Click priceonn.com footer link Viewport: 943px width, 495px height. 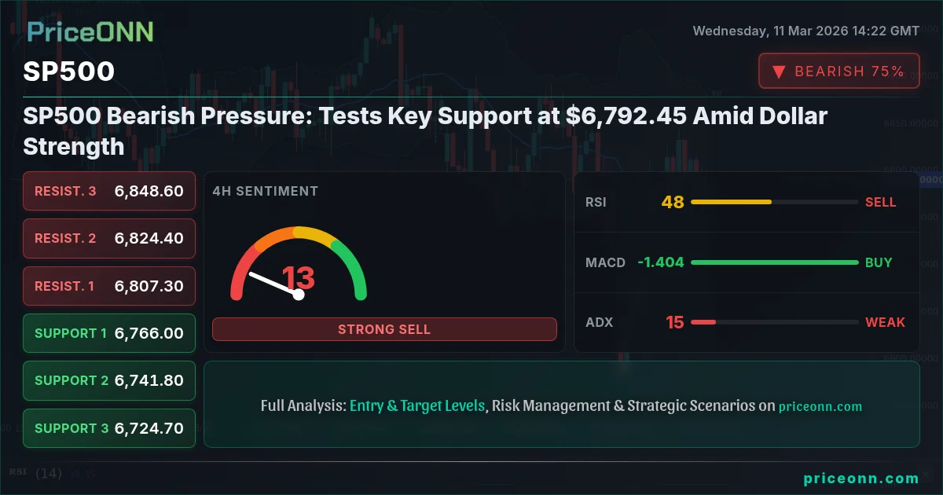tap(861, 478)
